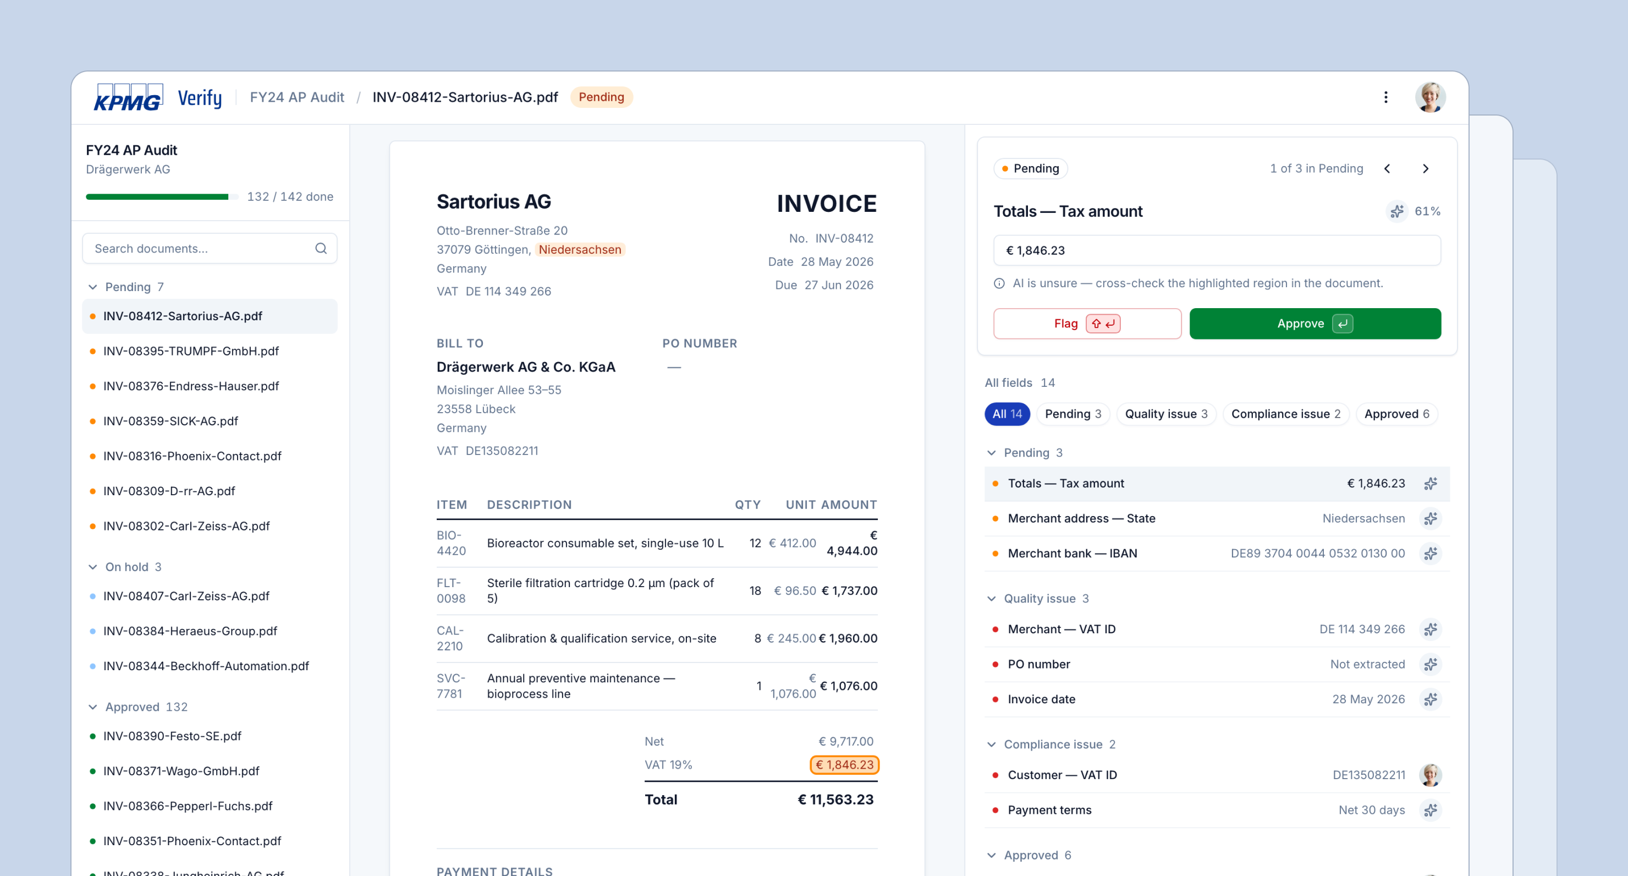
Task: Open the user profile avatar
Action: tap(1430, 97)
